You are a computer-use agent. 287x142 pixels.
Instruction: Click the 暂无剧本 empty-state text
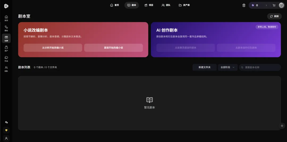pos(150,107)
